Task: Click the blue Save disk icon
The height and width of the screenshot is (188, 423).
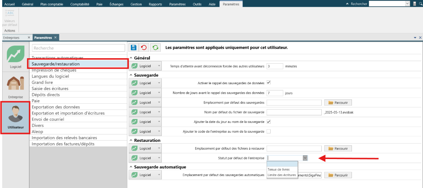Action: point(133,48)
